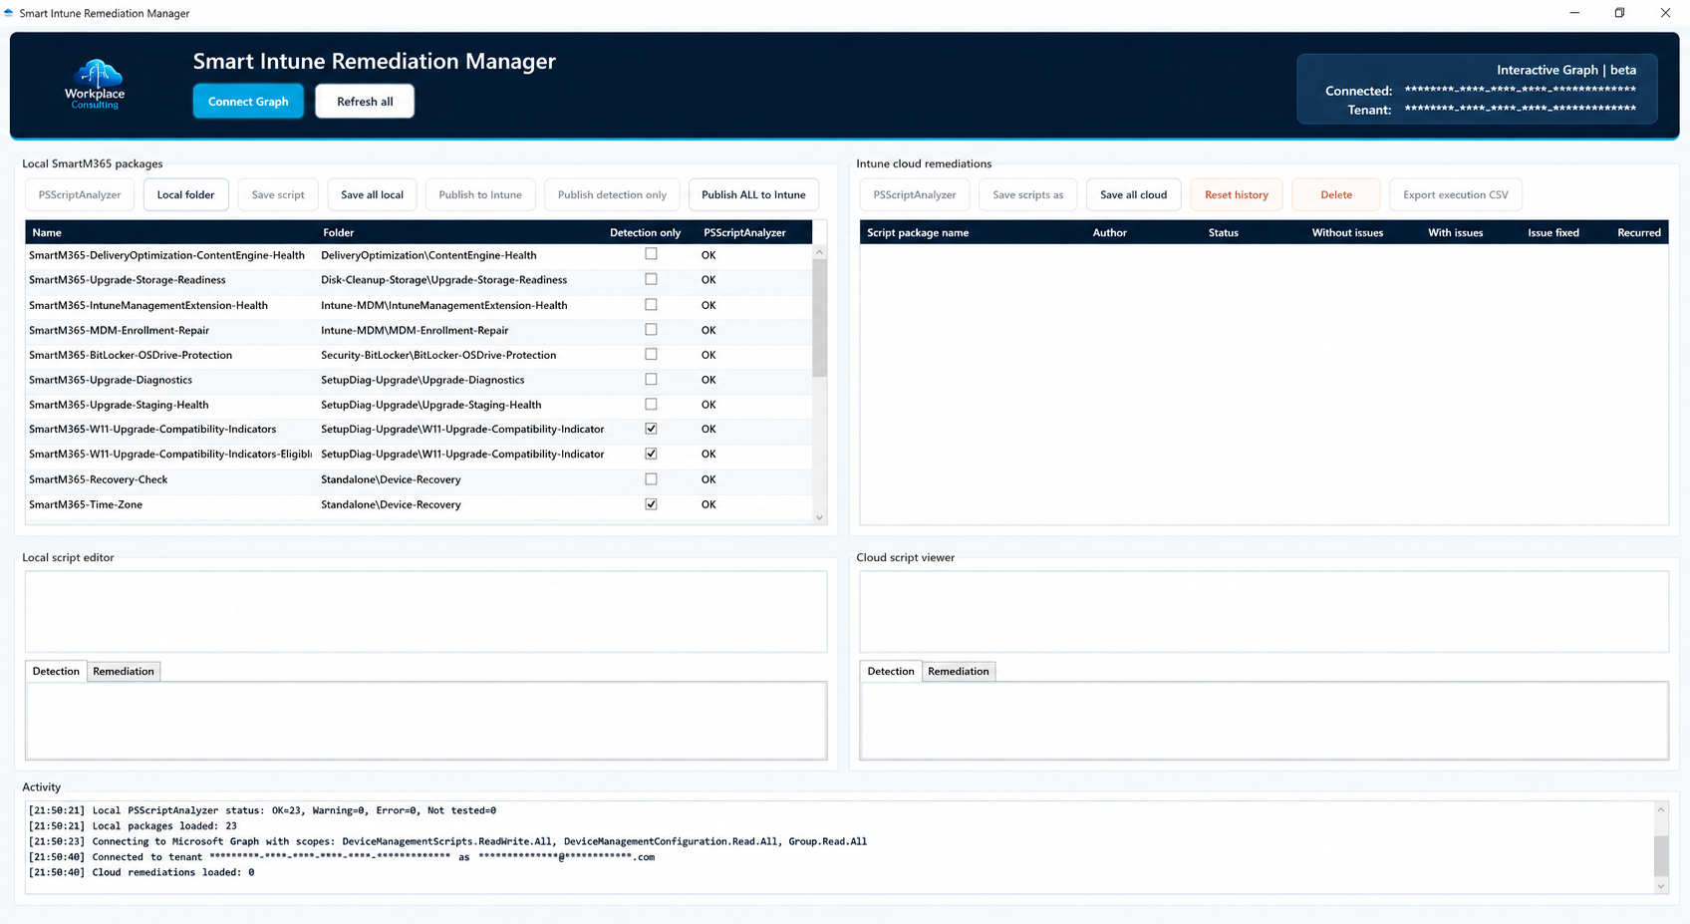Sort local packages by Name column
1690x924 pixels.
coord(47,232)
